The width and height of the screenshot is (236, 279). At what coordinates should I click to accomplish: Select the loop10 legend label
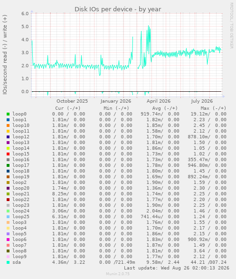[21, 125]
